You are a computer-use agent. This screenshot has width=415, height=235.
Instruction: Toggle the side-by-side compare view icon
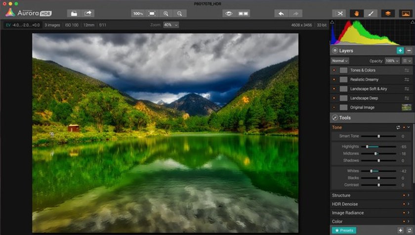coord(243,13)
